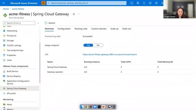This screenshot has width=196, height=110.
Task: Open the notifications bell
Action: click(144, 3)
